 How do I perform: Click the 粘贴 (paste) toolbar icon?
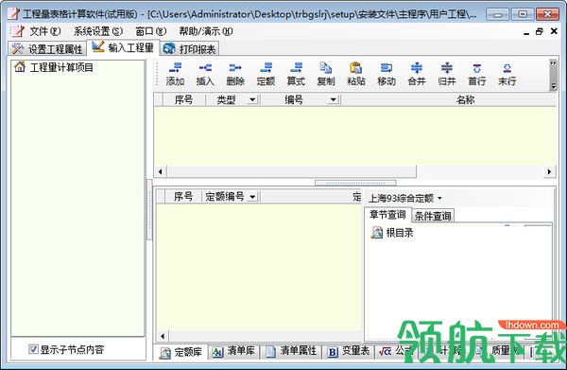click(x=356, y=74)
